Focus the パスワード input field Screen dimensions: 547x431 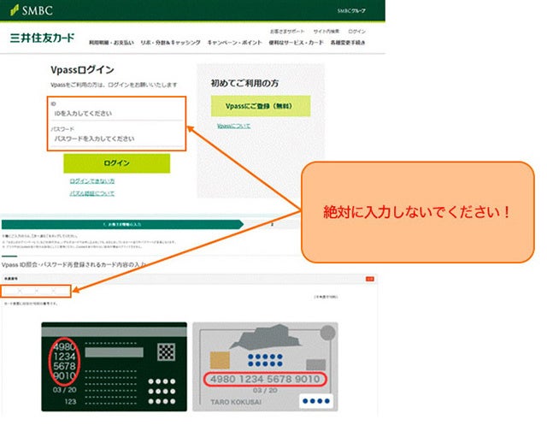[117, 139]
